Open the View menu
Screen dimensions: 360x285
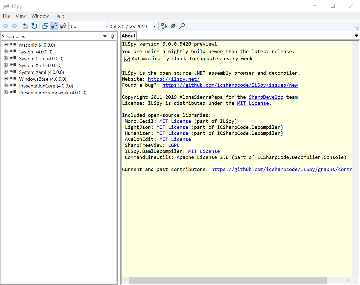(x=20, y=16)
